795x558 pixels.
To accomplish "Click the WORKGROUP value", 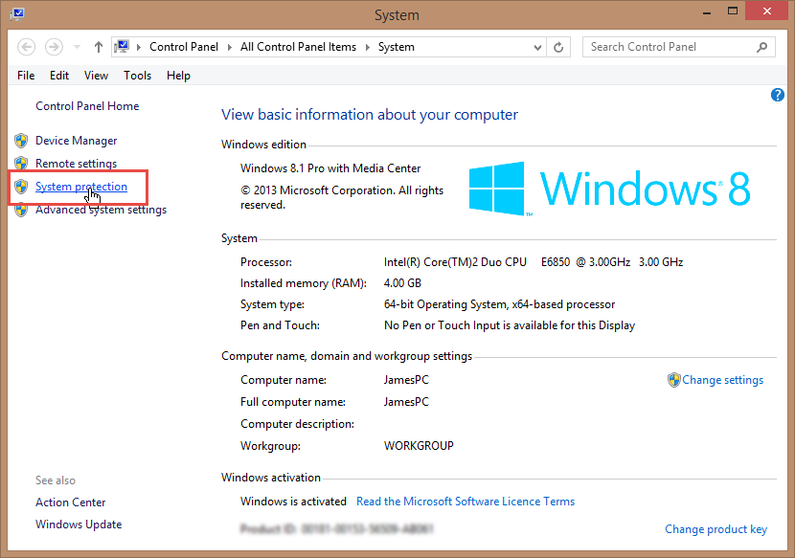I will click(419, 446).
